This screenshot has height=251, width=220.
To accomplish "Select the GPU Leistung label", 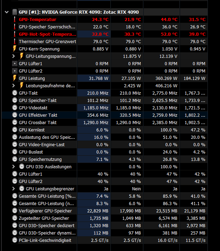I will 32,79.
